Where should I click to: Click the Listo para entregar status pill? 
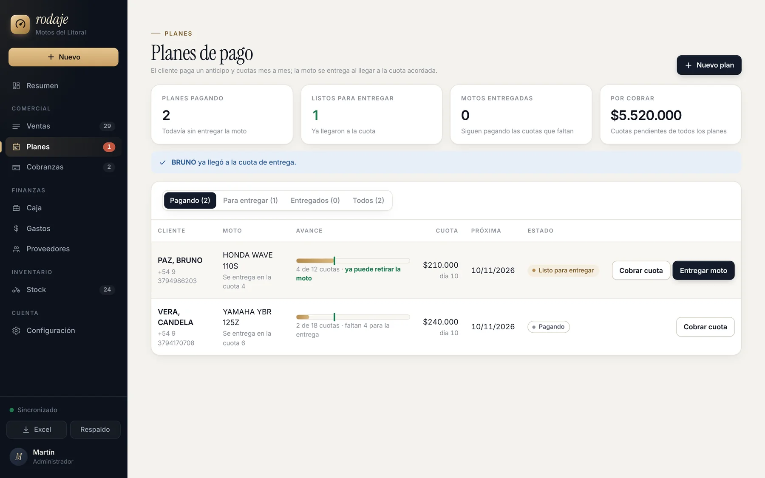pyautogui.click(x=563, y=271)
